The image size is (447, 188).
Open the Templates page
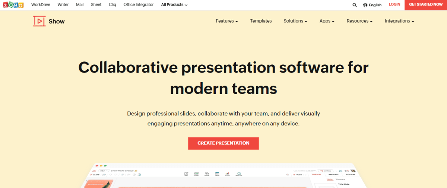[261, 21]
